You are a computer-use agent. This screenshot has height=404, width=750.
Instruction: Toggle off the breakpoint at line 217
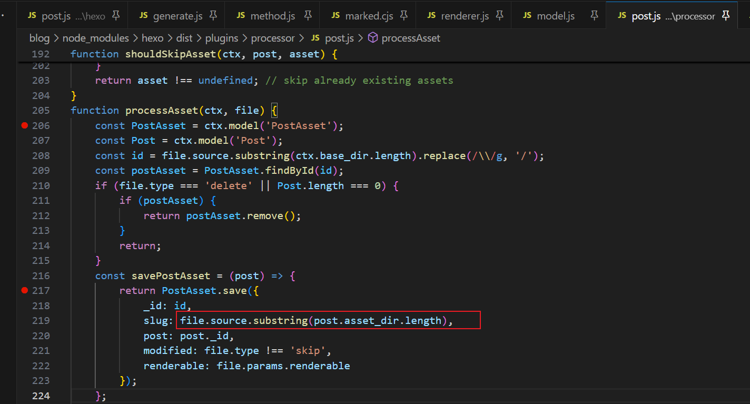[x=24, y=290]
